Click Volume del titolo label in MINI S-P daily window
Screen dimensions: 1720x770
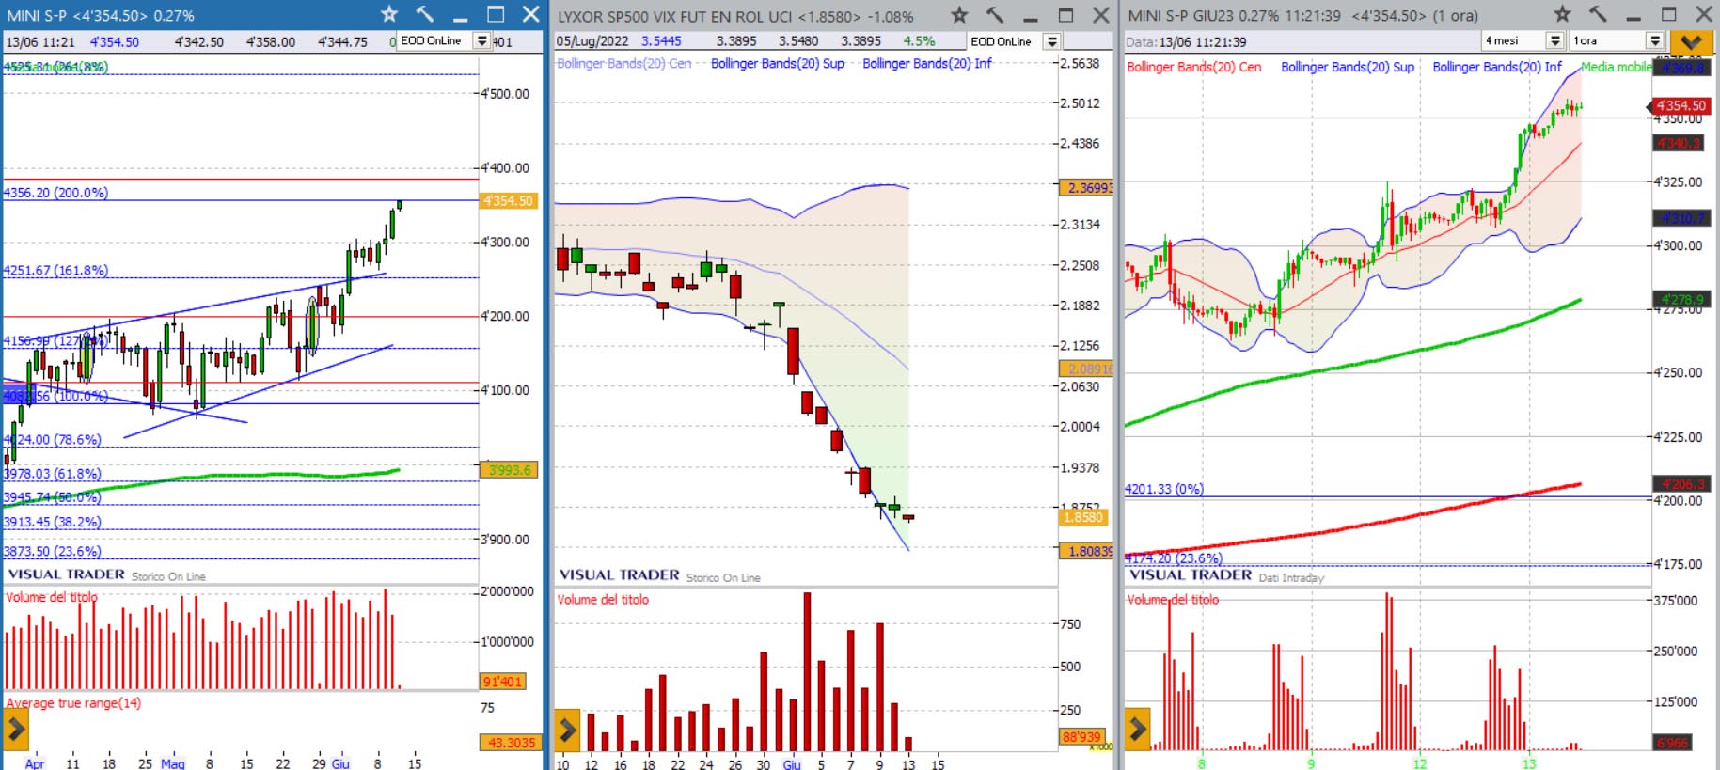52,598
